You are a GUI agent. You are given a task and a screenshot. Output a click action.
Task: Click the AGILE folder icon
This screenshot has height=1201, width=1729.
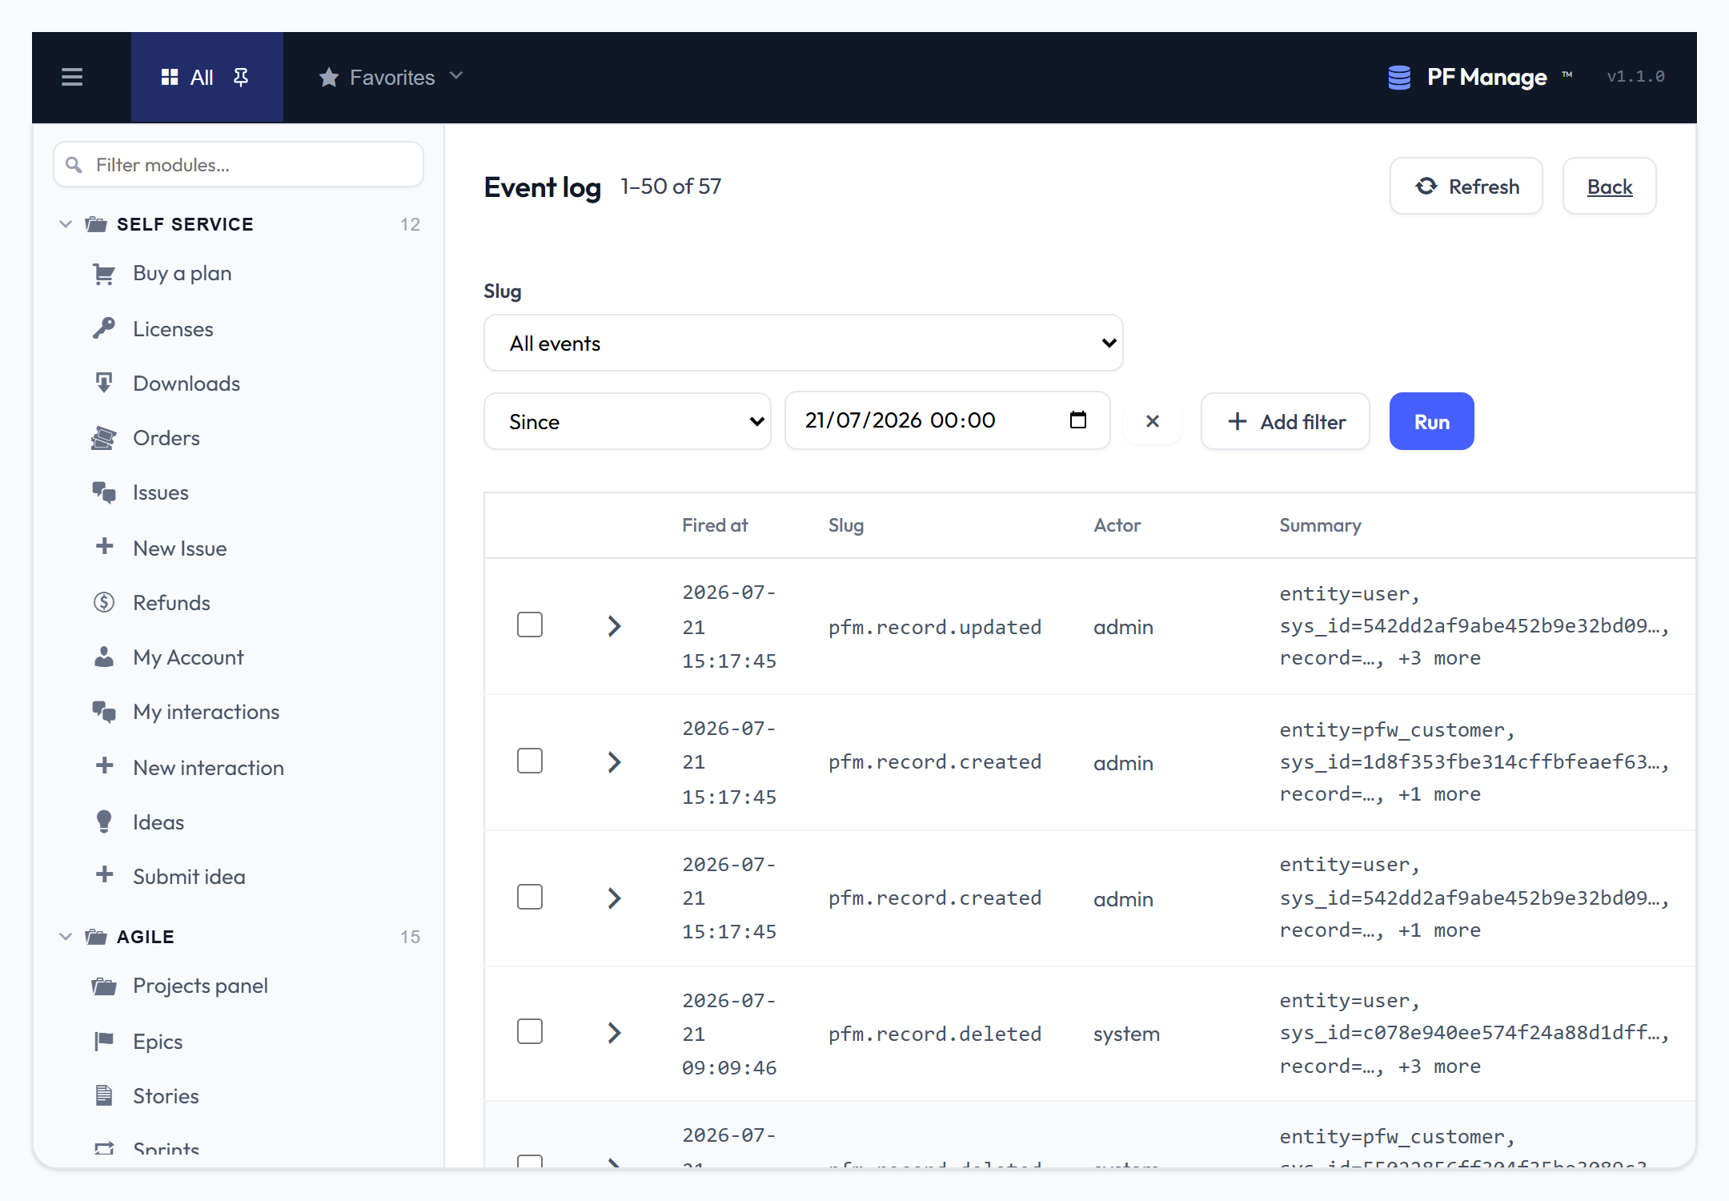click(x=96, y=936)
